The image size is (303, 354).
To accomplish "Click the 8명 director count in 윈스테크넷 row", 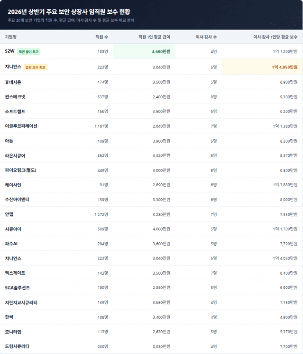I will pyautogui.click(x=213, y=97).
